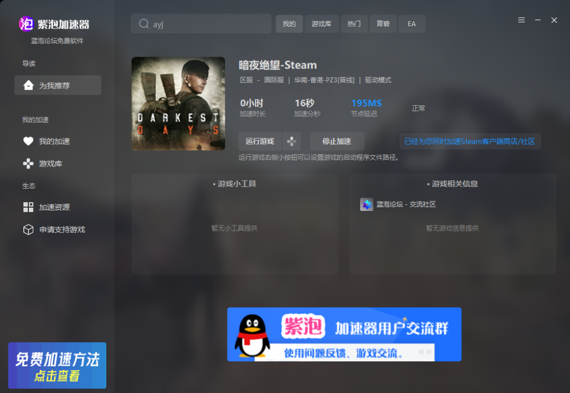This screenshot has height=393, width=570.
Task: Focus the search field containing ayj
Action: point(201,23)
